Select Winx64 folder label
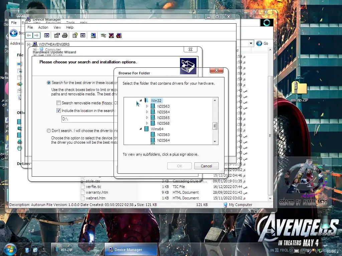The image size is (342, 256). pos(157,129)
